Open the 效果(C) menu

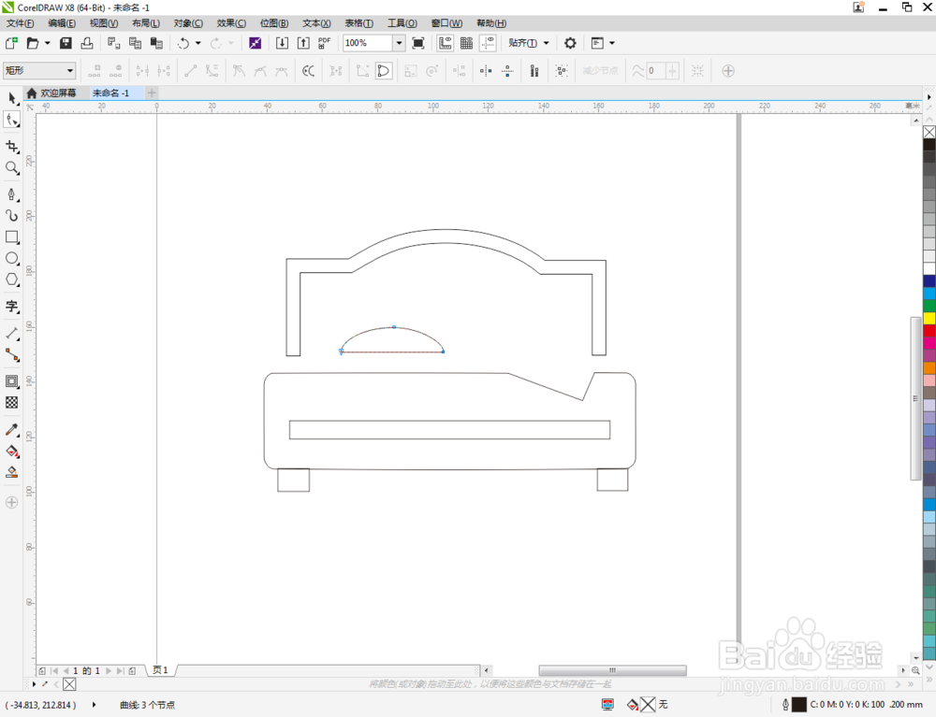(231, 23)
